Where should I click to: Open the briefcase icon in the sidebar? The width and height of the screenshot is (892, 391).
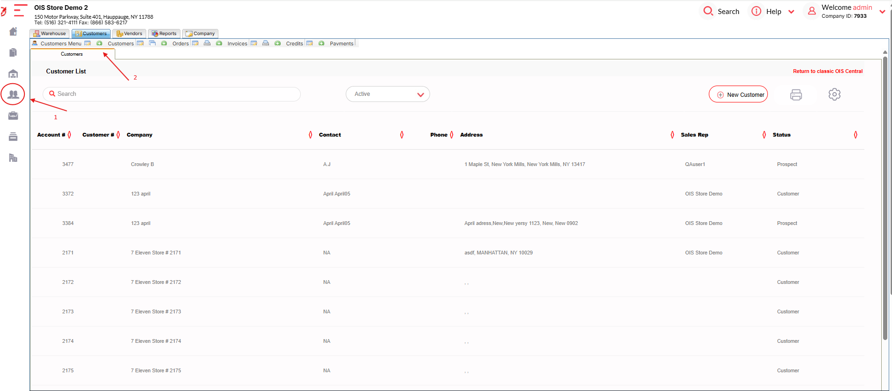[x=13, y=116]
